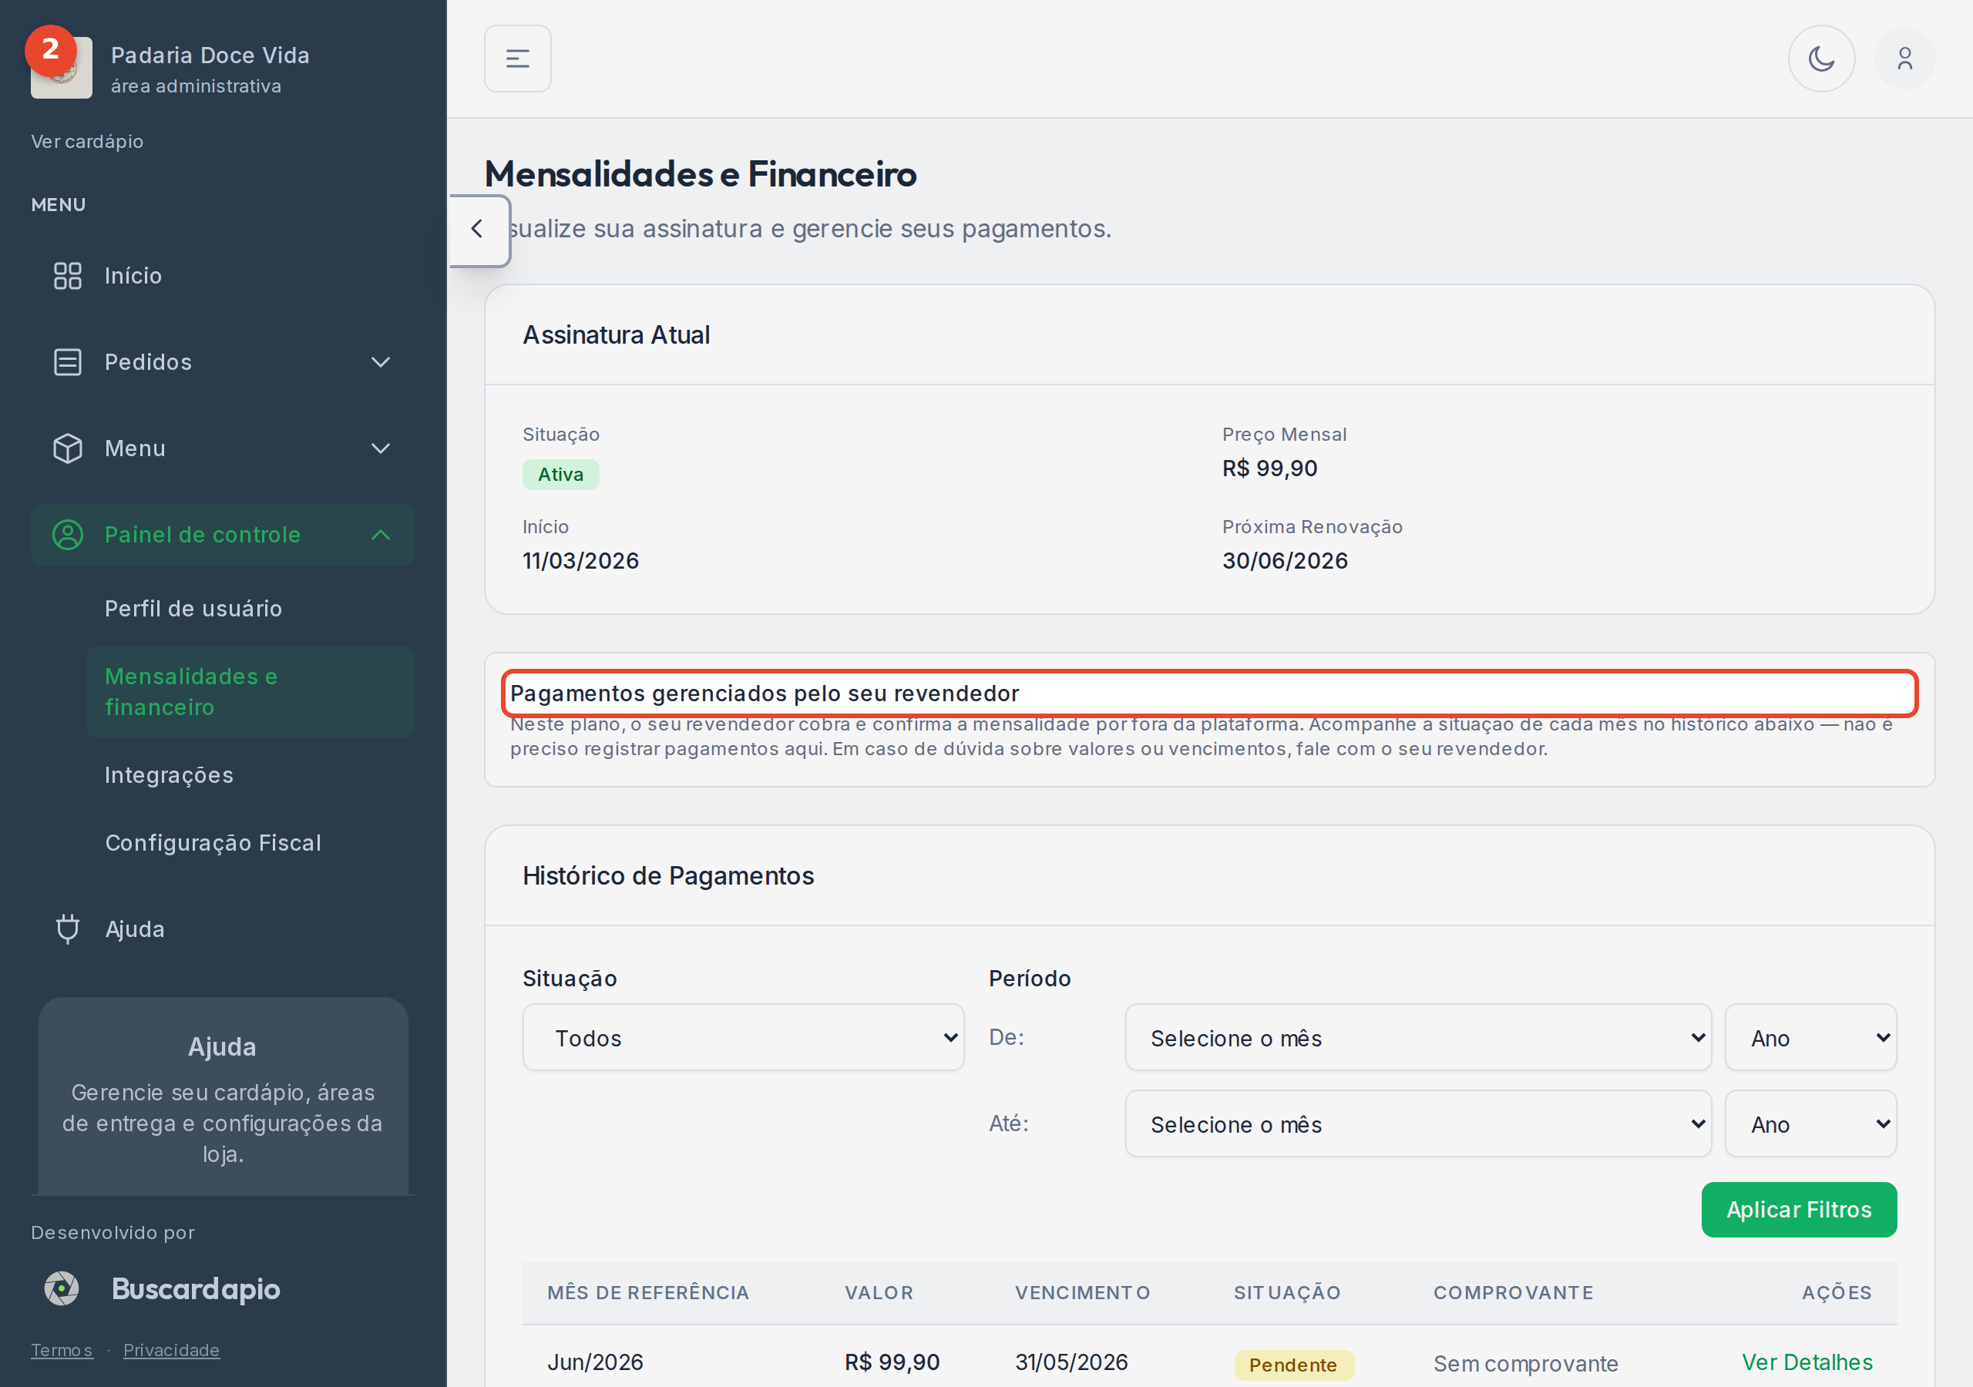Viewport: 1973px width, 1387px height.
Task: Click the VENCIMENTO column header
Action: pyautogui.click(x=1083, y=1292)
